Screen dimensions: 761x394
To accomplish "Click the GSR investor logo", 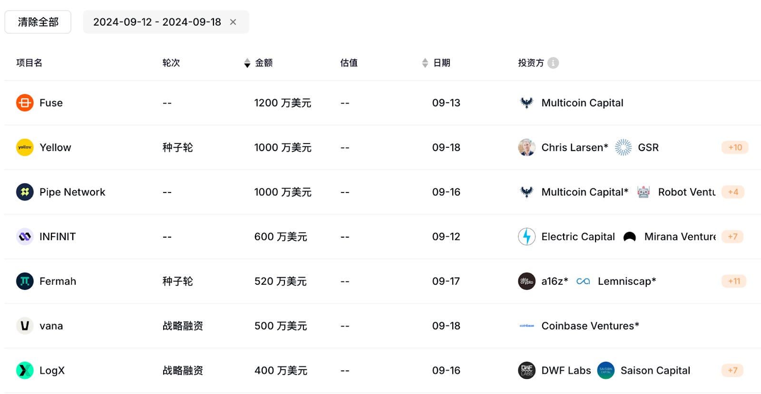I will coord(623,147).
